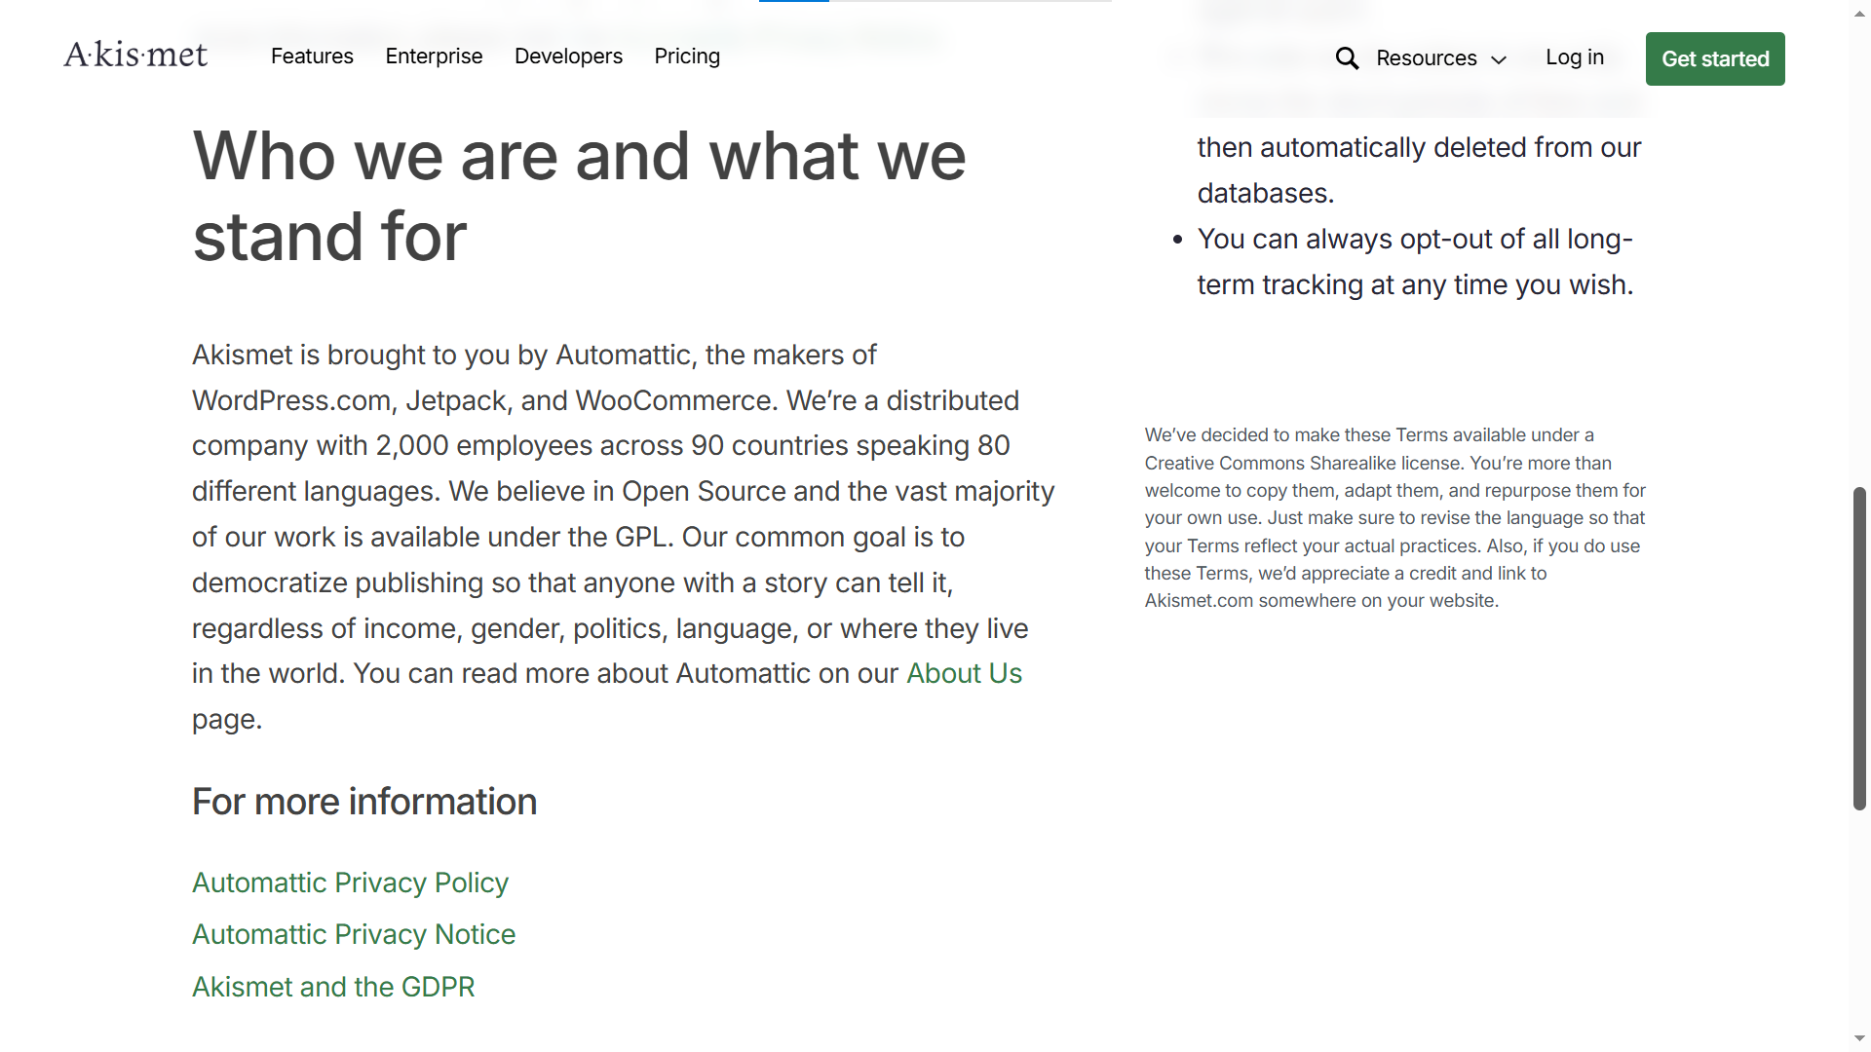The height and width of the screenshot is (1052, 1871).
Task: Click the Log in link
Action: pyautogui.click(x=1574, y=57)
